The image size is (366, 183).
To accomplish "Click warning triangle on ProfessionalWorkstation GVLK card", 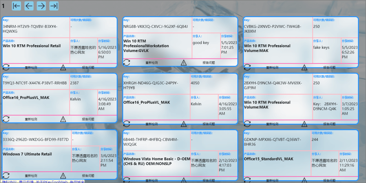I will click(x=184, y=63).
